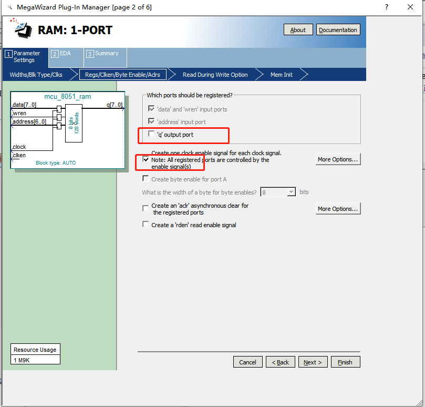
Task: Go to previous page with Back
Action: tap(280, 362)
